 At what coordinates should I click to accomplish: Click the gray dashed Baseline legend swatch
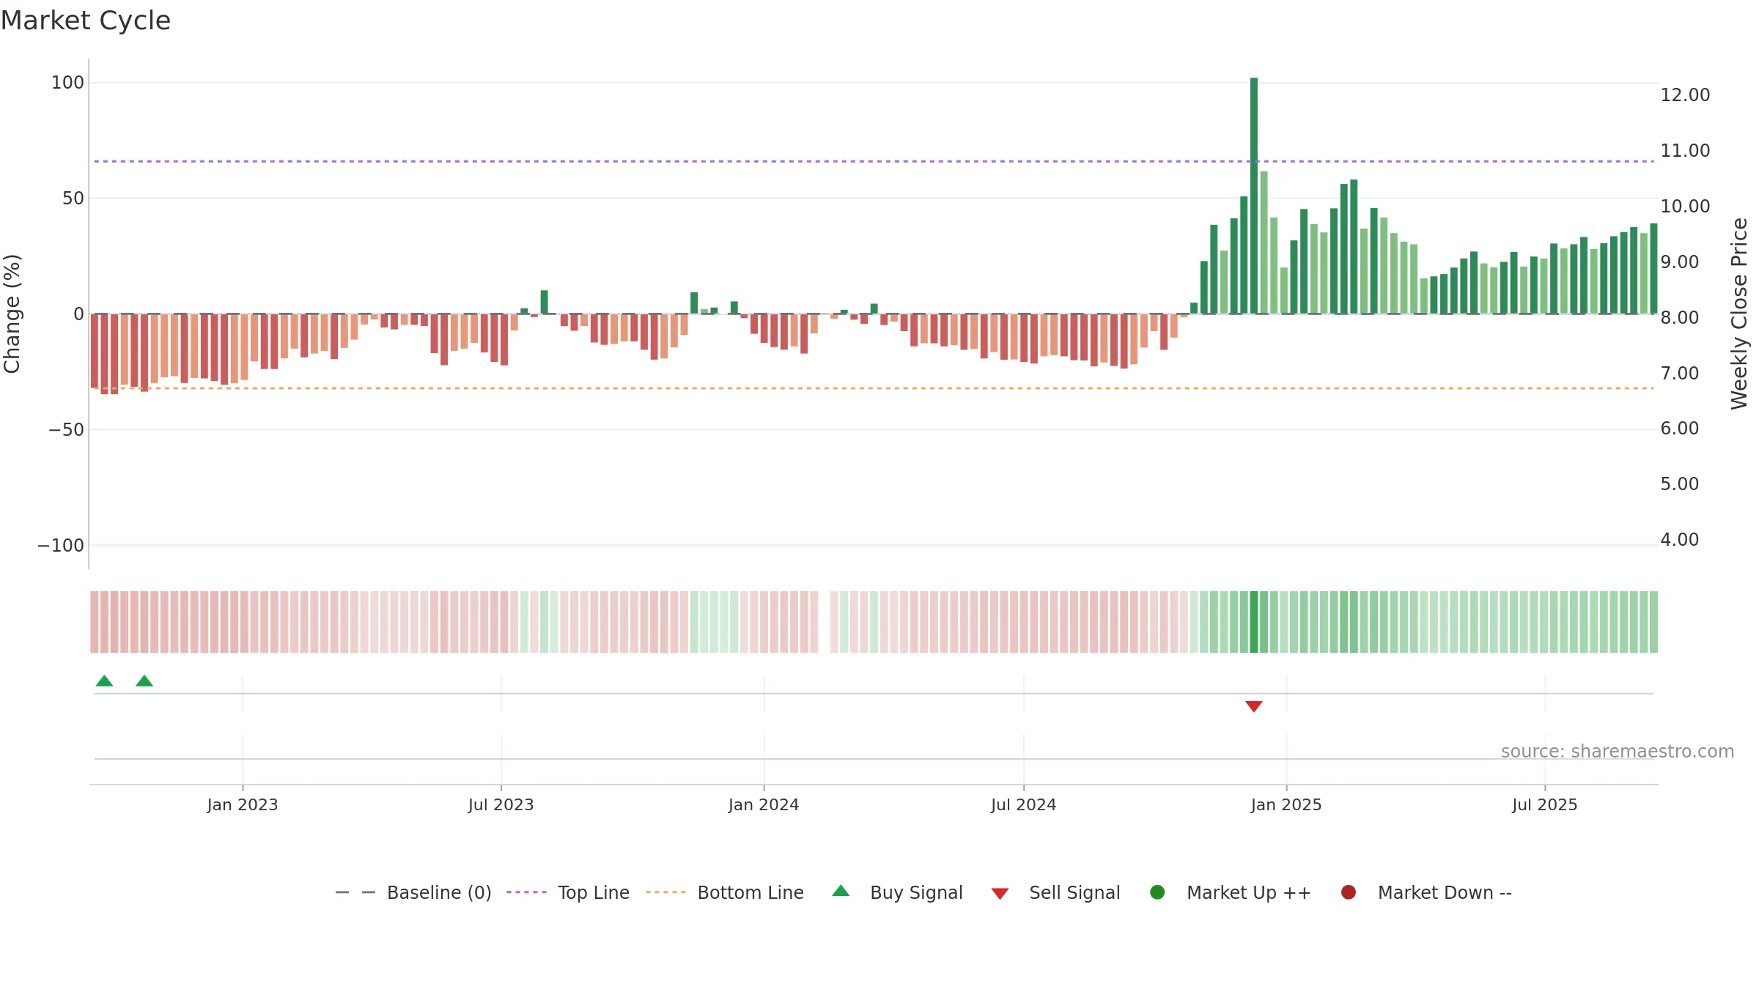355,892
